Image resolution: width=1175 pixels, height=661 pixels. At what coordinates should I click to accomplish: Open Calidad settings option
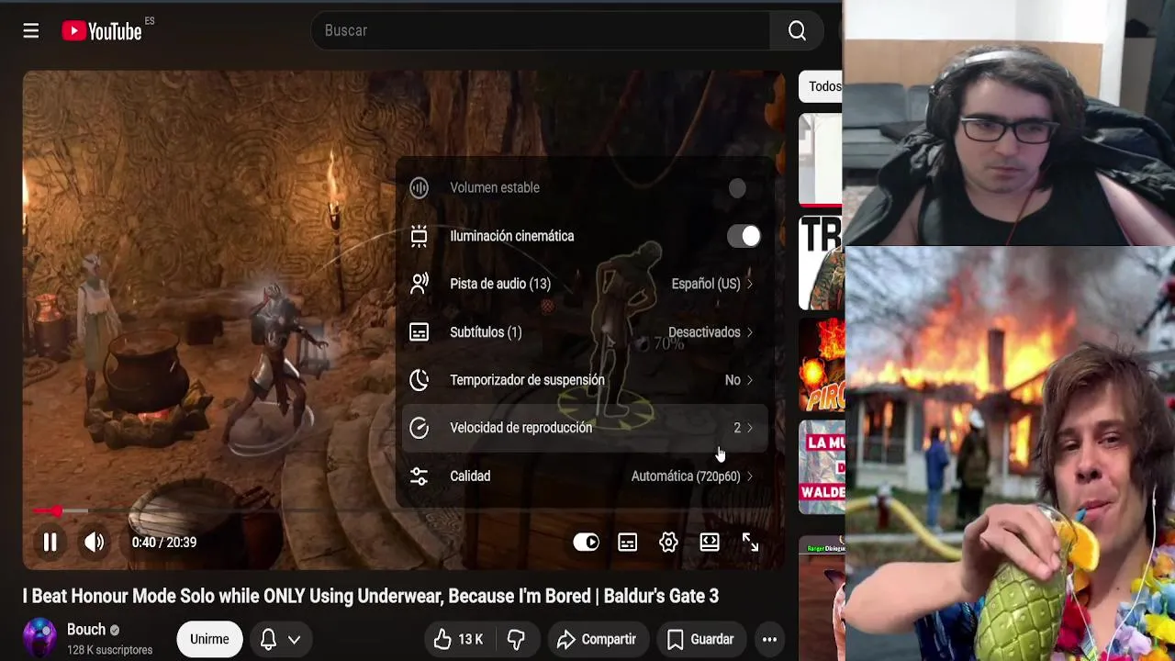point(584,476)
